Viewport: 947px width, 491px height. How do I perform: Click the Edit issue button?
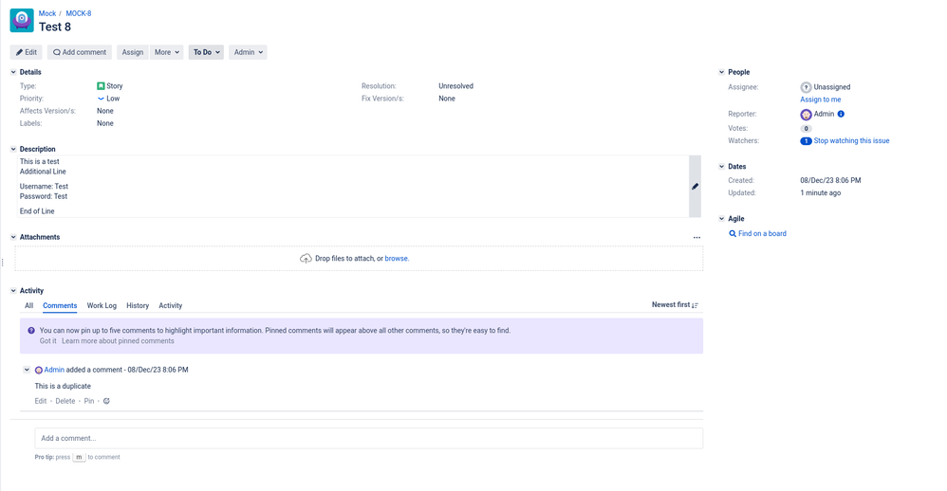click(26, 52)
